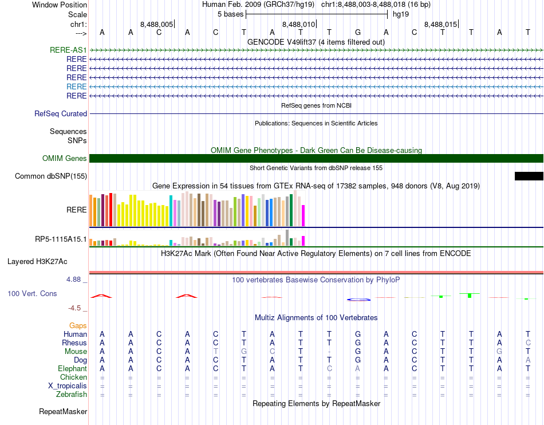
Task: Select the Rhesus species label
Action: [74, 343]
